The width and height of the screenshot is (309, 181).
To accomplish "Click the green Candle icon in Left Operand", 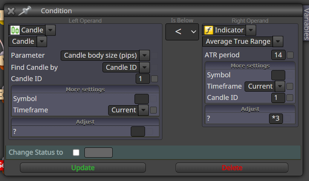I will (15, 30).
